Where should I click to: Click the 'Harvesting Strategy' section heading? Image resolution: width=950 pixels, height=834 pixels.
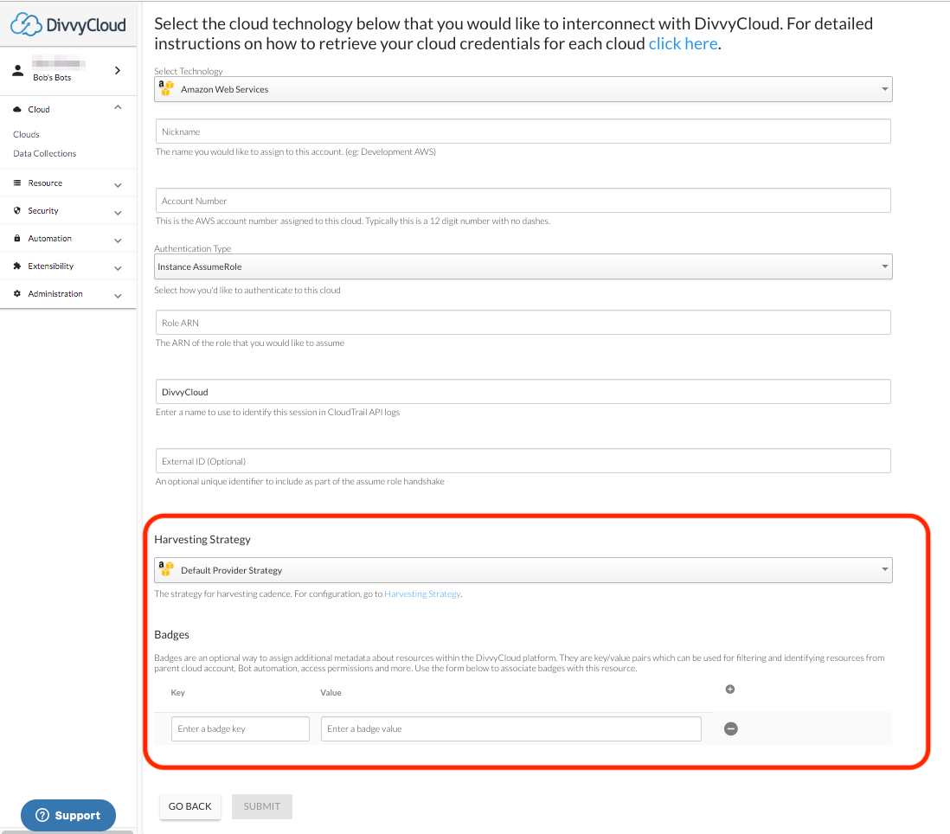202,540
